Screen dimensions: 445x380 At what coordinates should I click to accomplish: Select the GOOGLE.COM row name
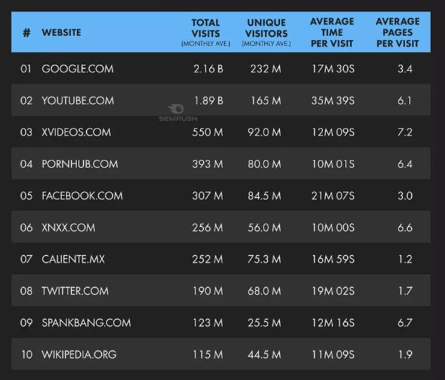click(77, 69)
